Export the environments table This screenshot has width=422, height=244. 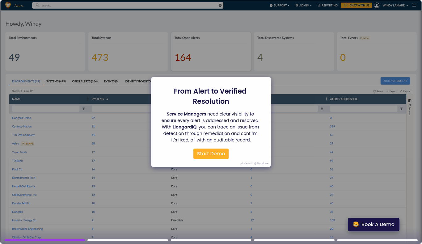pyautogui.click(x=391, y=91)
